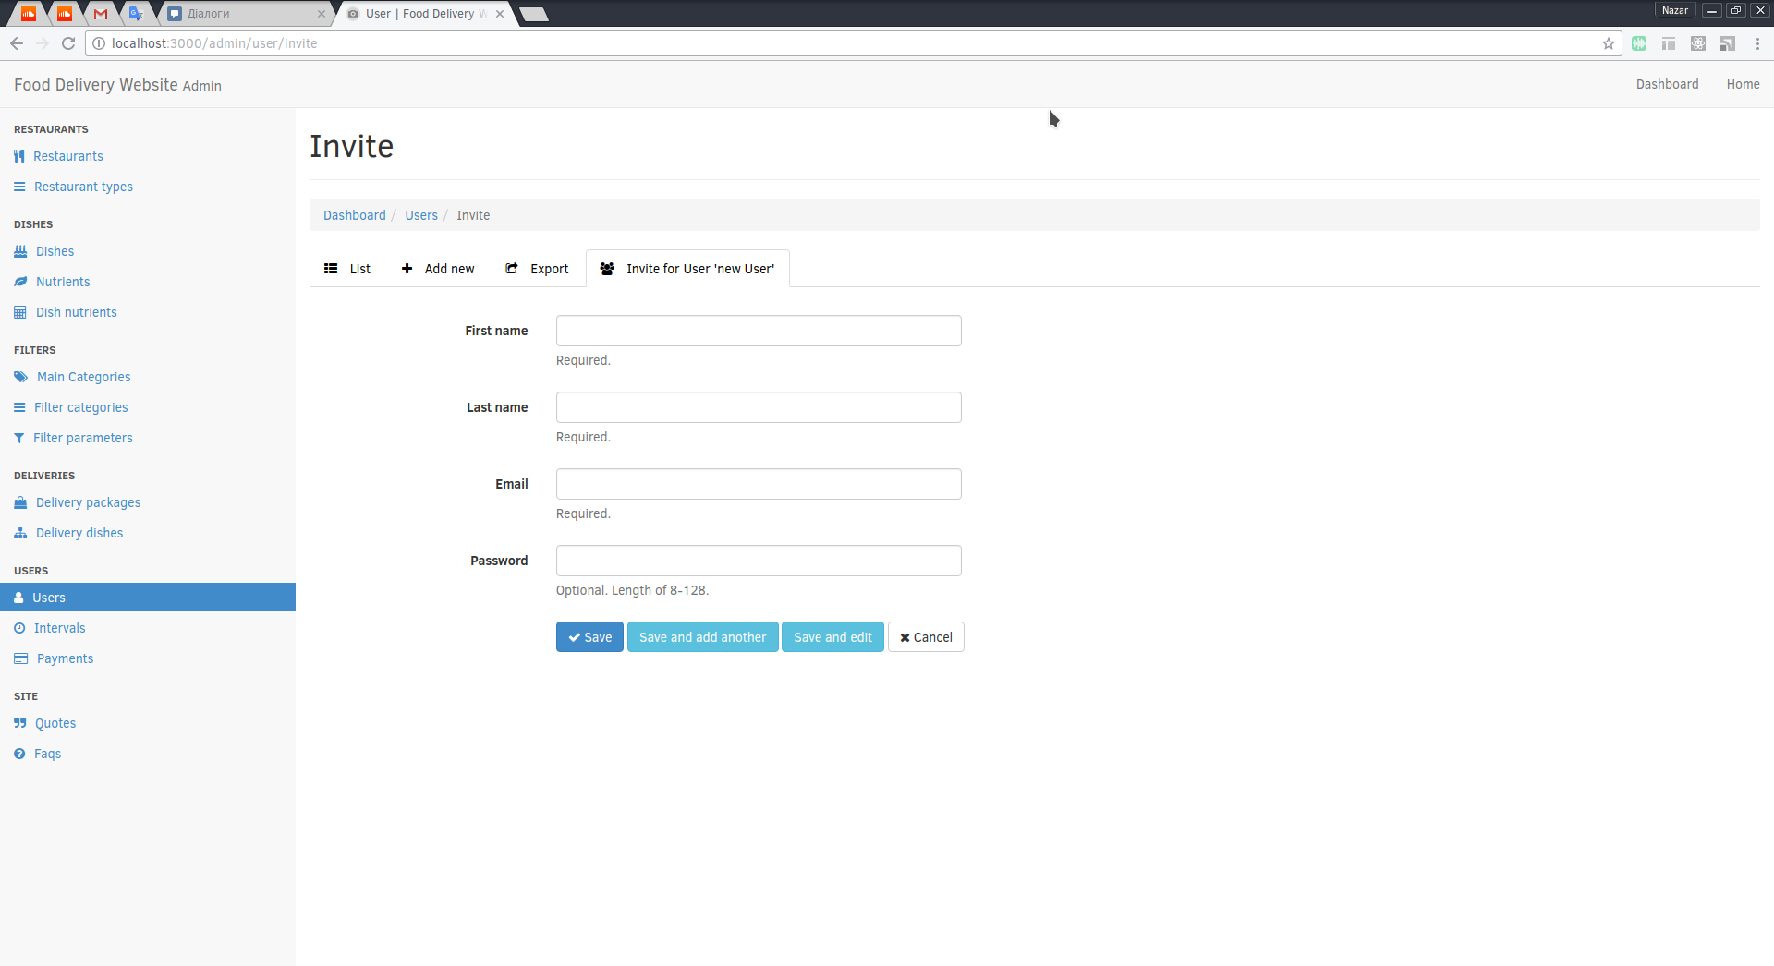
Task: Click the Users breadcrumb link
Action: click(421, 215)
